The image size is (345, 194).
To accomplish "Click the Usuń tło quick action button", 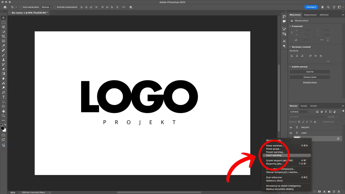I will tap(310, 72).
